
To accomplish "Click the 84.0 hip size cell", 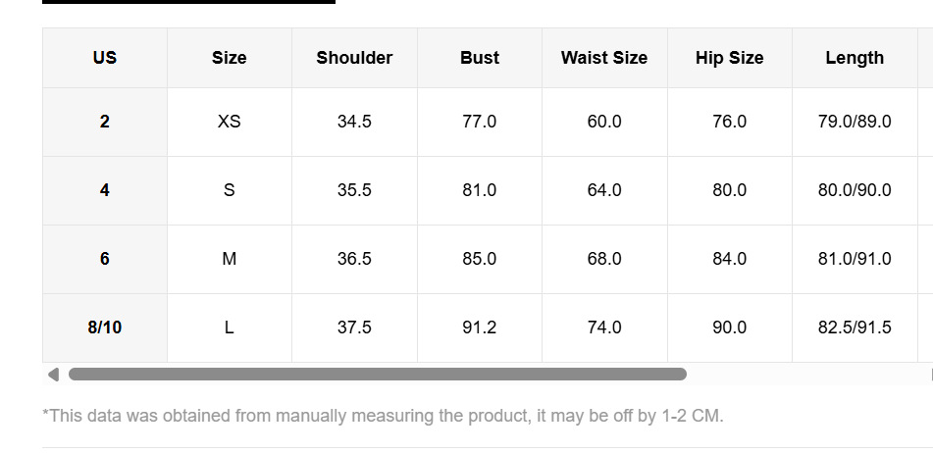I will (729, 259).
